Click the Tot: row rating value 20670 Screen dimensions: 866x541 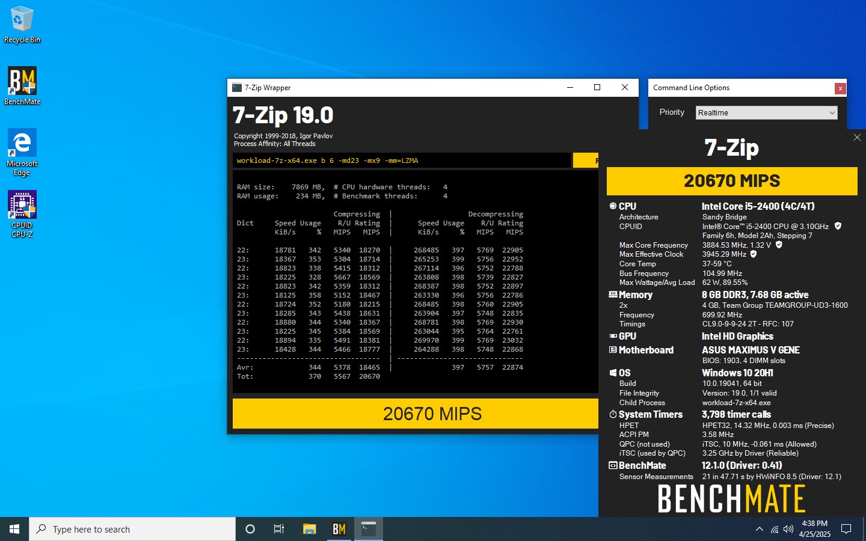[369, 376]
